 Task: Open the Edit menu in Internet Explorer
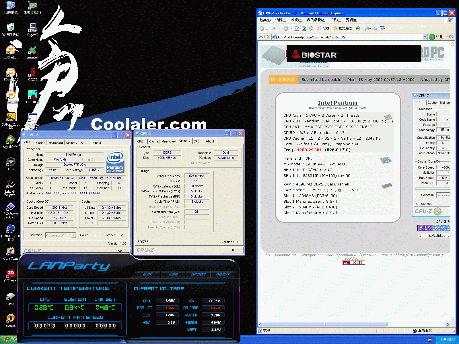click(x=281, y=20)
